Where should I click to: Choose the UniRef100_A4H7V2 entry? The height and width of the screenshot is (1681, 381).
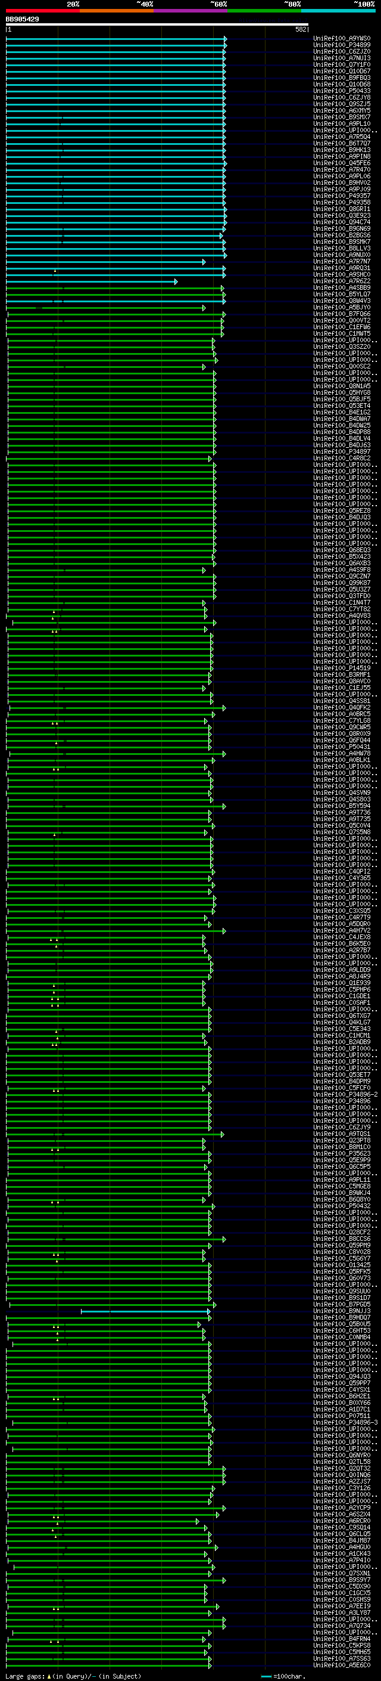(342, 931)
